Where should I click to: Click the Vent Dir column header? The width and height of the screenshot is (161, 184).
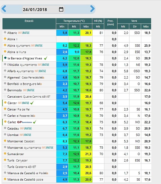(135, 26)
